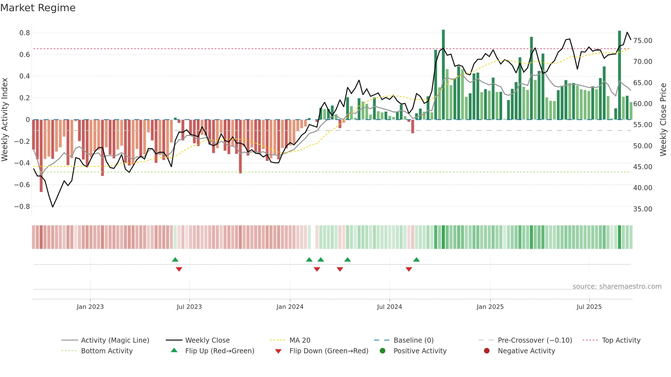The width and height of the screenshot is (671, 377).
Task: Click the Negative Activity legend label
Action: [x=526, y=351]
